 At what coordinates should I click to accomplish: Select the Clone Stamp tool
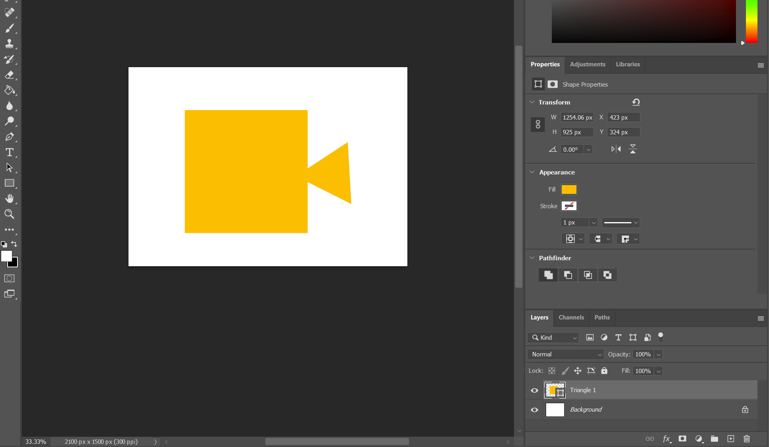point(10,44)
